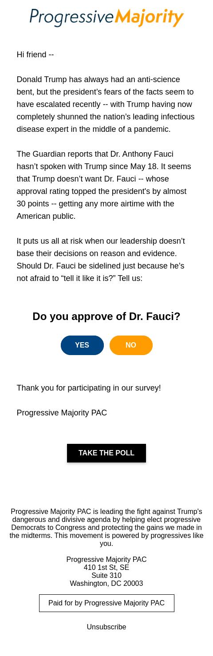Click the paragraph about Trump's anti-science bent
213x656 pixels.
[x=106, y=104]
